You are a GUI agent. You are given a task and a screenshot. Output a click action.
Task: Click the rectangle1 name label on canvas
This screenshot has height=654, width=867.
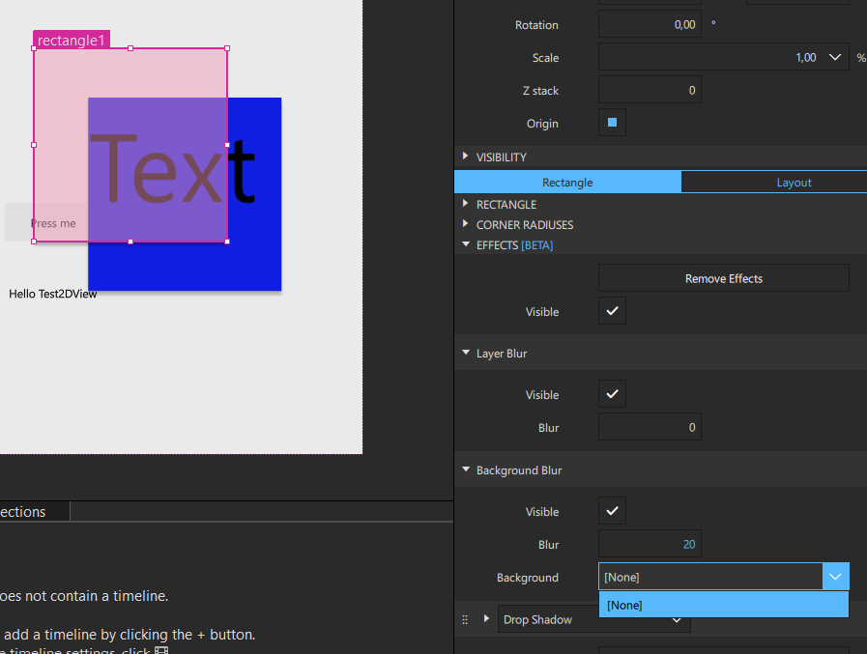(71, 41)
